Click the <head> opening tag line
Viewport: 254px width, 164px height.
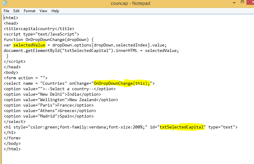tap(11, 23)
